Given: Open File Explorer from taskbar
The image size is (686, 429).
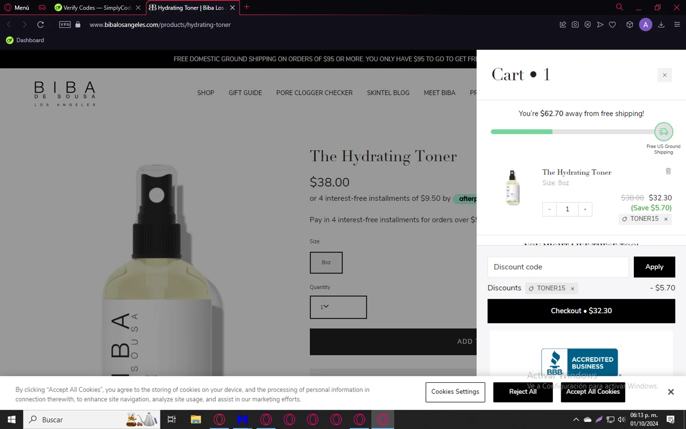Looking at the screenshot, I should point(196,419).
